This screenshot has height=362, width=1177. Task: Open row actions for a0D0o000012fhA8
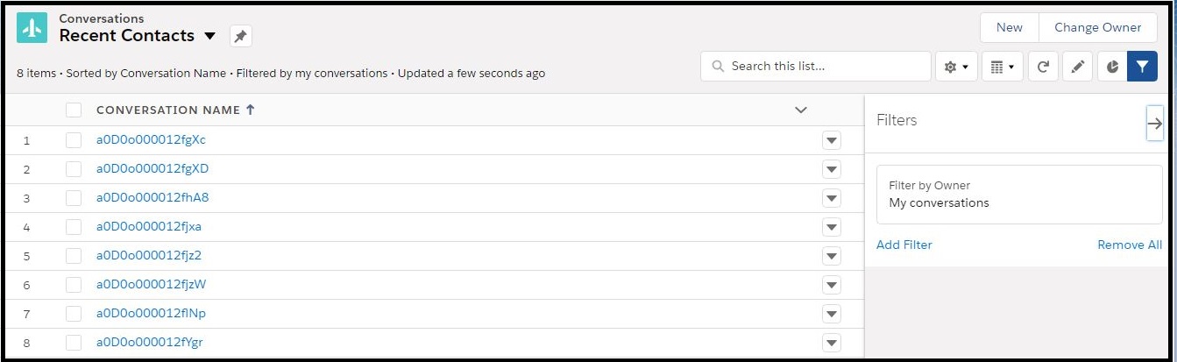coord(832,198)
